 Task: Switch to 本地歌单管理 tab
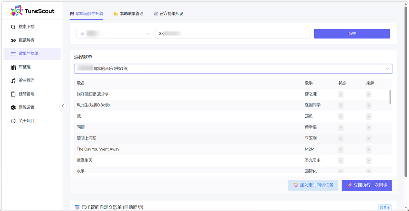pyautogui.click(x=129, y=14)
